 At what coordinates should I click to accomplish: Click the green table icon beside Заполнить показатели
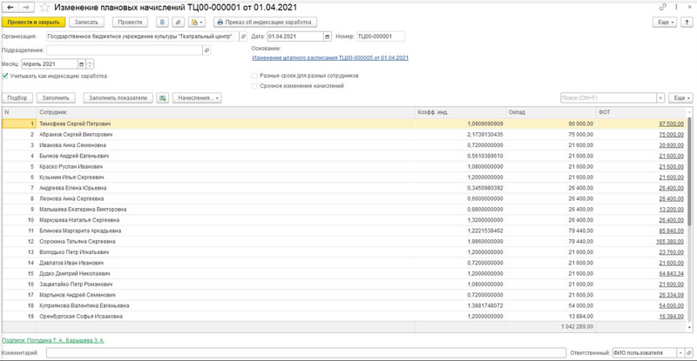click(162, 98)
